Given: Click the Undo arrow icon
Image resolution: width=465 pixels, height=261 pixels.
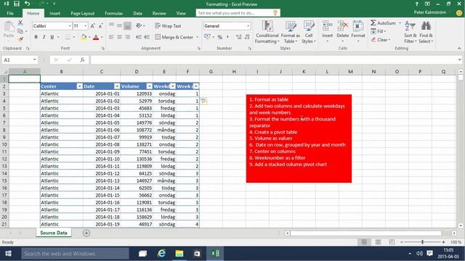Looking at the screenshot, I should pos(28,4).
